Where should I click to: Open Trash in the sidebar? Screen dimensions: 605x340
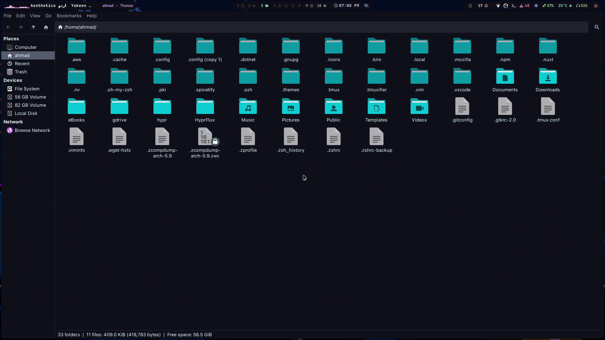click(x=28, y=72)
